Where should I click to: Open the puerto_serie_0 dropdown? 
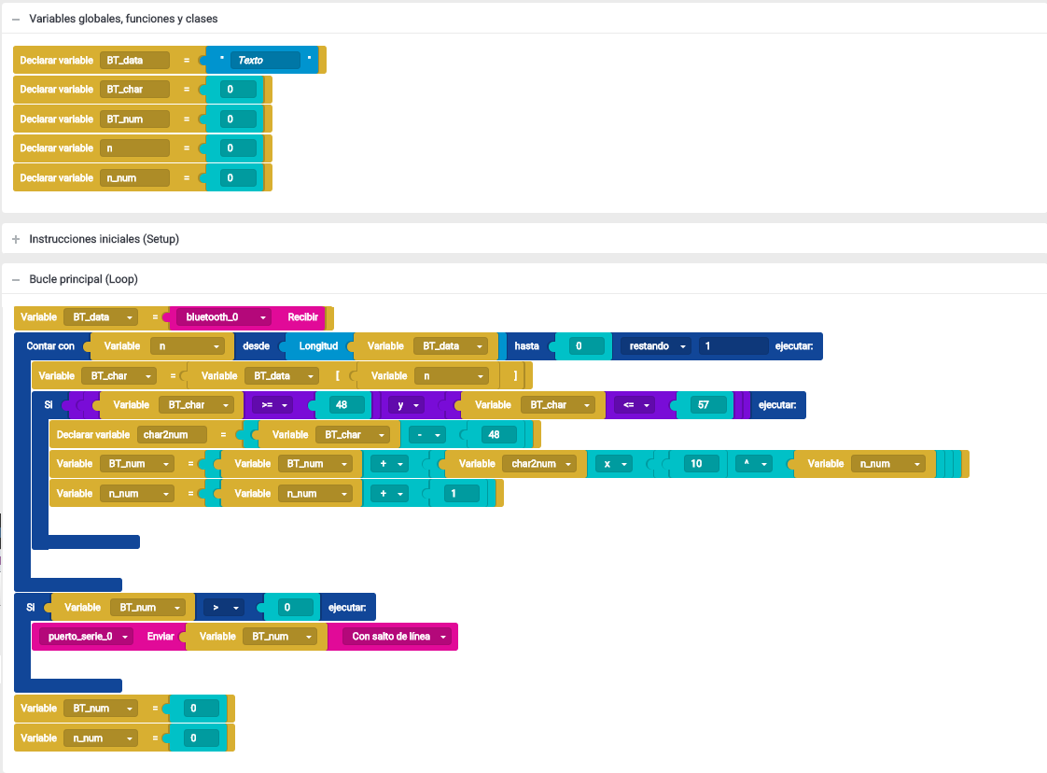pos(86,637)
